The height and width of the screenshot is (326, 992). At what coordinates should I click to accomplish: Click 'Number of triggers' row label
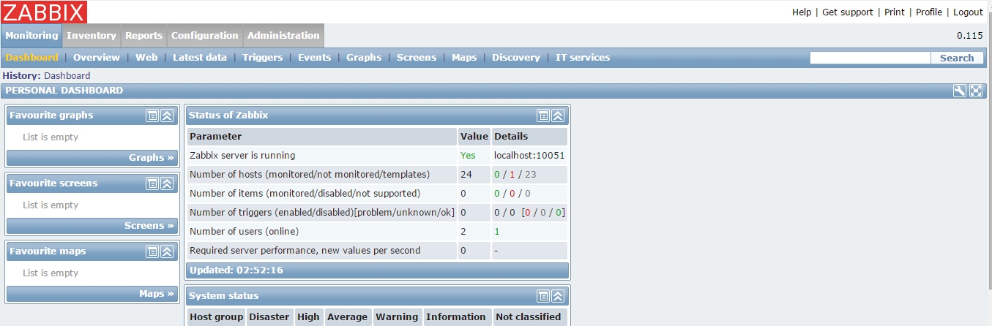[322, 212]
